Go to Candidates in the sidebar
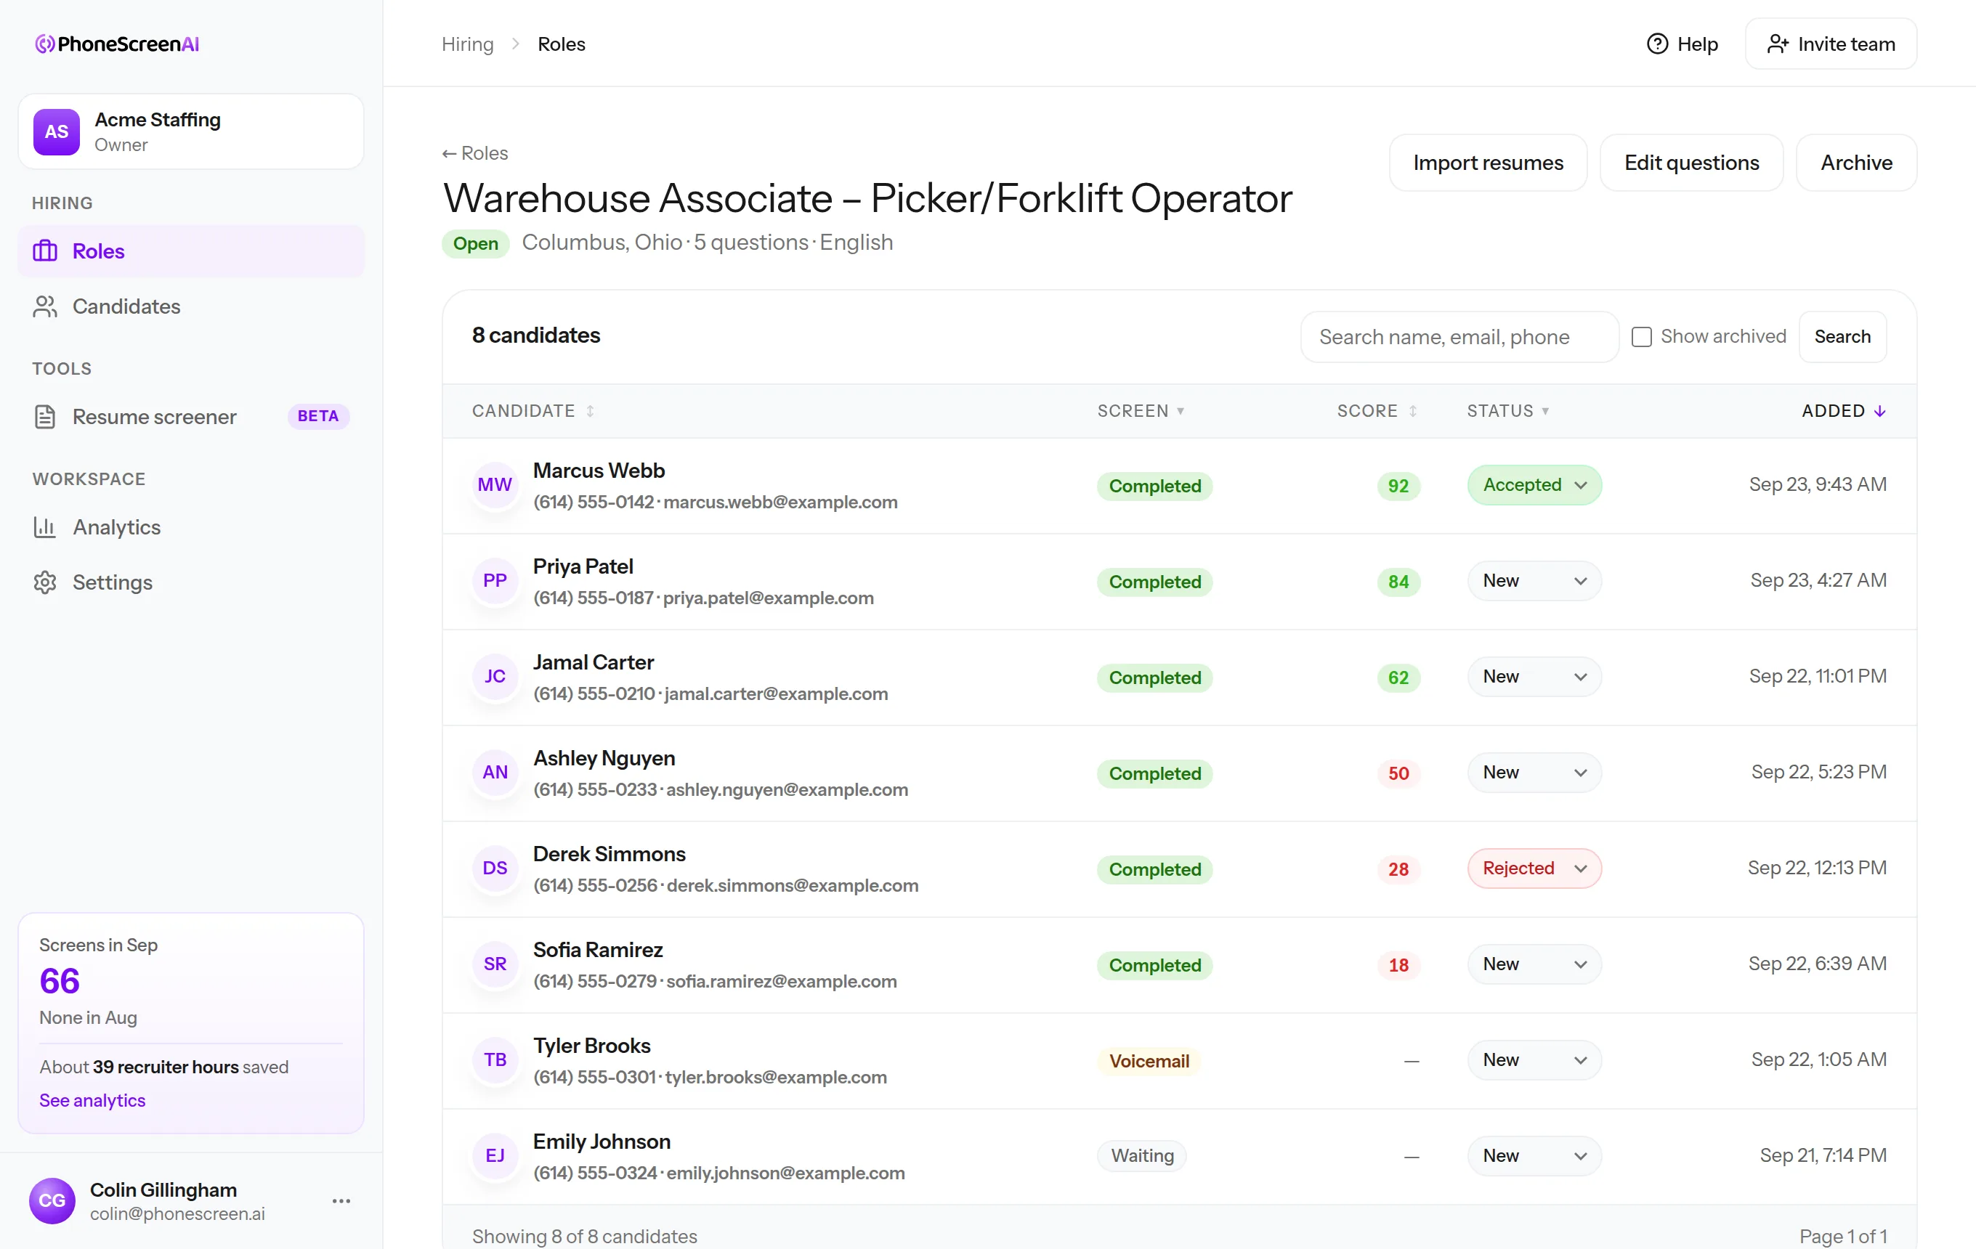This screenshot has width=1976, height=1249. coord(191,306)
